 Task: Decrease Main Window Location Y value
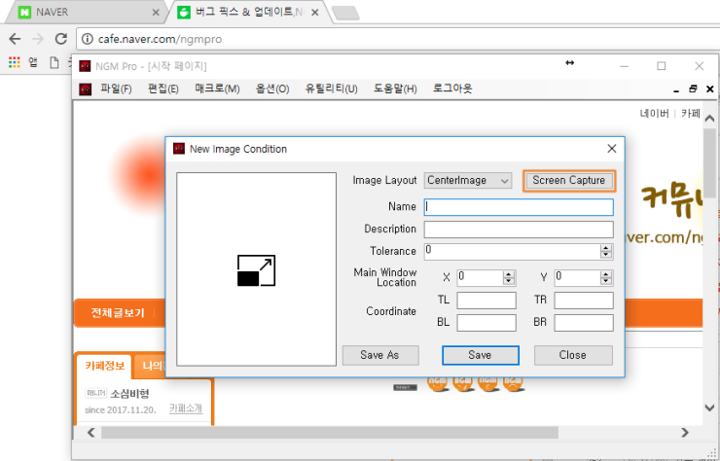tap(606, 281)
